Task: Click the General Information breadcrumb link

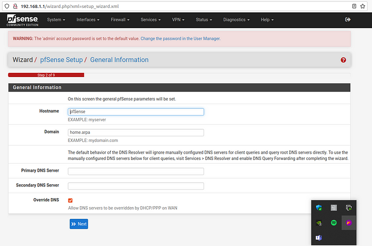Action: pyautogui.click(x=120, y=60)
